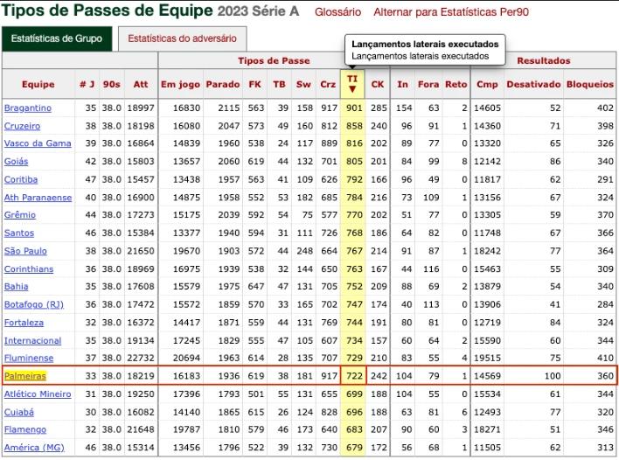Sort by TB column header
The width and height of the screenshot is (619, 460).
[279, 85]
